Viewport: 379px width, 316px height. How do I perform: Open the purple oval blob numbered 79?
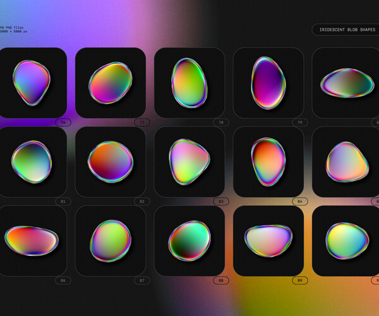click(268, 83)
